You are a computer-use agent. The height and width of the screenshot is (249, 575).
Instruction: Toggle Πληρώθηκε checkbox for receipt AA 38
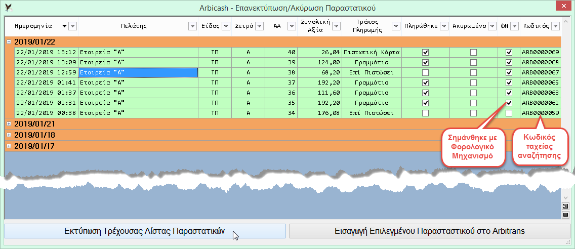click(425, 72)
